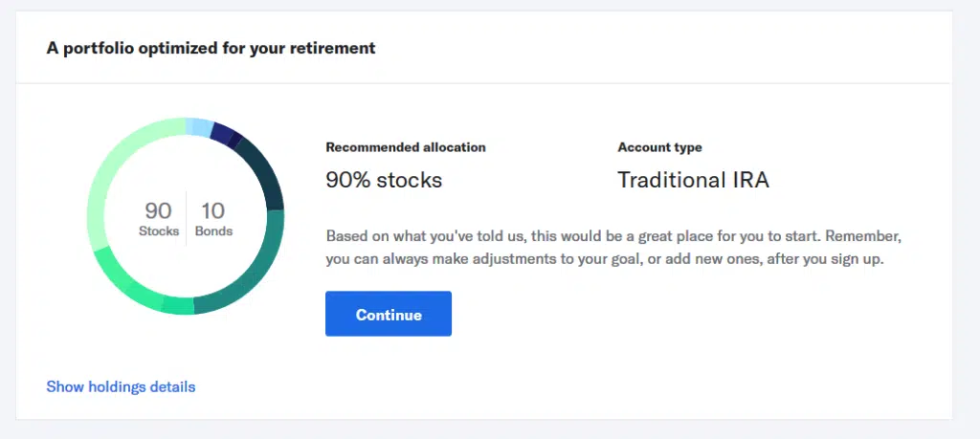Click the Account type label
Screen dimensions: 980x439
pyautogui.click(x=659, y=147)
